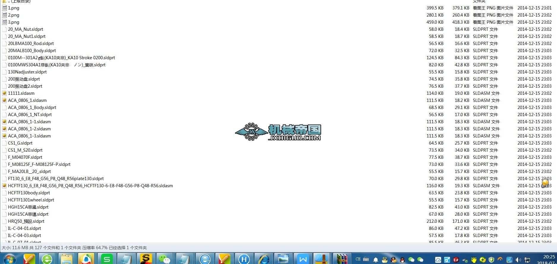Click the icon of the HCFTF130_6_E8 sldasm file
Viewport: 557px width, 264px height.
coord(4,186)
